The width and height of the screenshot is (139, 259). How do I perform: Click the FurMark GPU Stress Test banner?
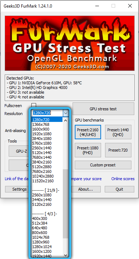pos(70,43)
